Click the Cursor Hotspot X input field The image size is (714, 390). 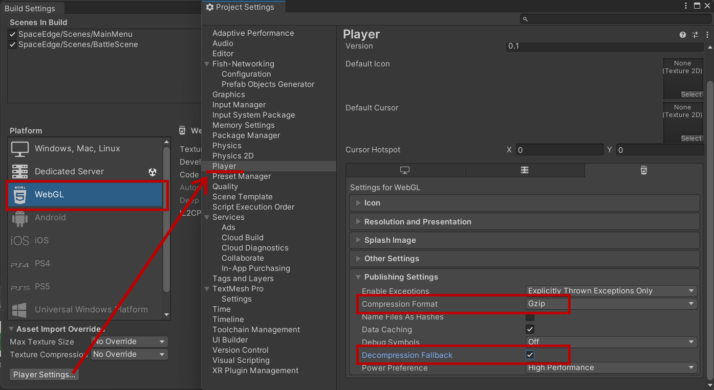tap(559, 150)
